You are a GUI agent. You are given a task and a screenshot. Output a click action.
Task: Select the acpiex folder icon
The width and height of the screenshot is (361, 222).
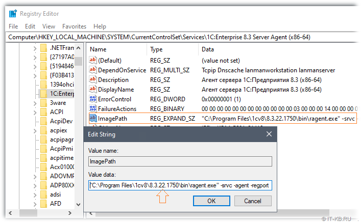coord(43,130)
